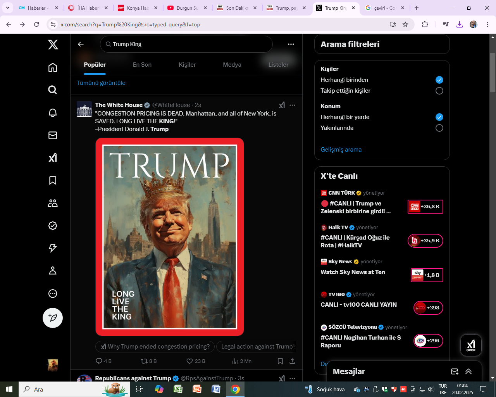Viewport: 496px width, 397px height.
Task: Open Communities people icon
Action: coord(53,203)
